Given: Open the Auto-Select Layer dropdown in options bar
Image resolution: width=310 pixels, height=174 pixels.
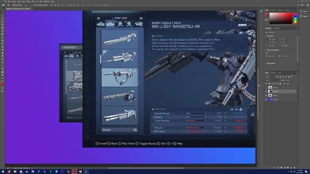Looking at the screenshot, I should click(x=26, y=5).
